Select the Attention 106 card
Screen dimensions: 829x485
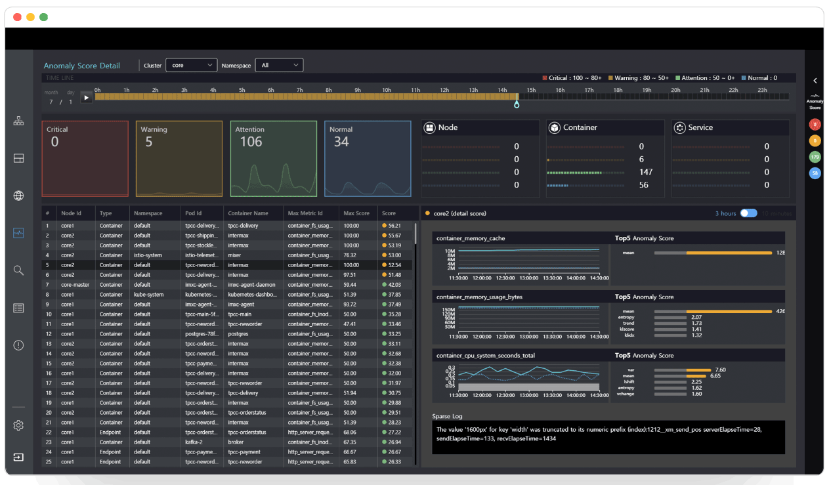[274, 158]
